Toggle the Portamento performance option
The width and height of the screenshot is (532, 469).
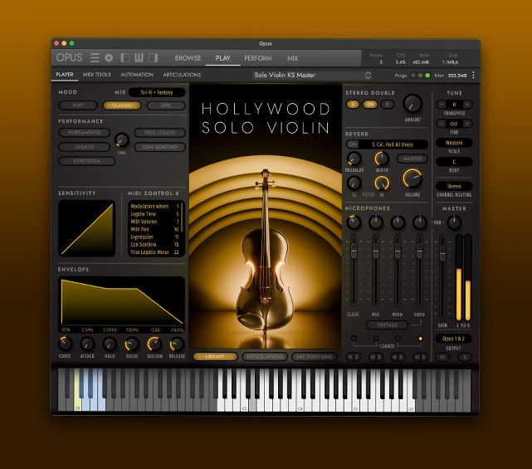[84, 133]
